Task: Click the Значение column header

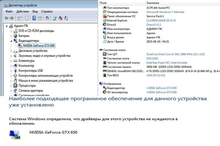Action: [x=153, y=3]
